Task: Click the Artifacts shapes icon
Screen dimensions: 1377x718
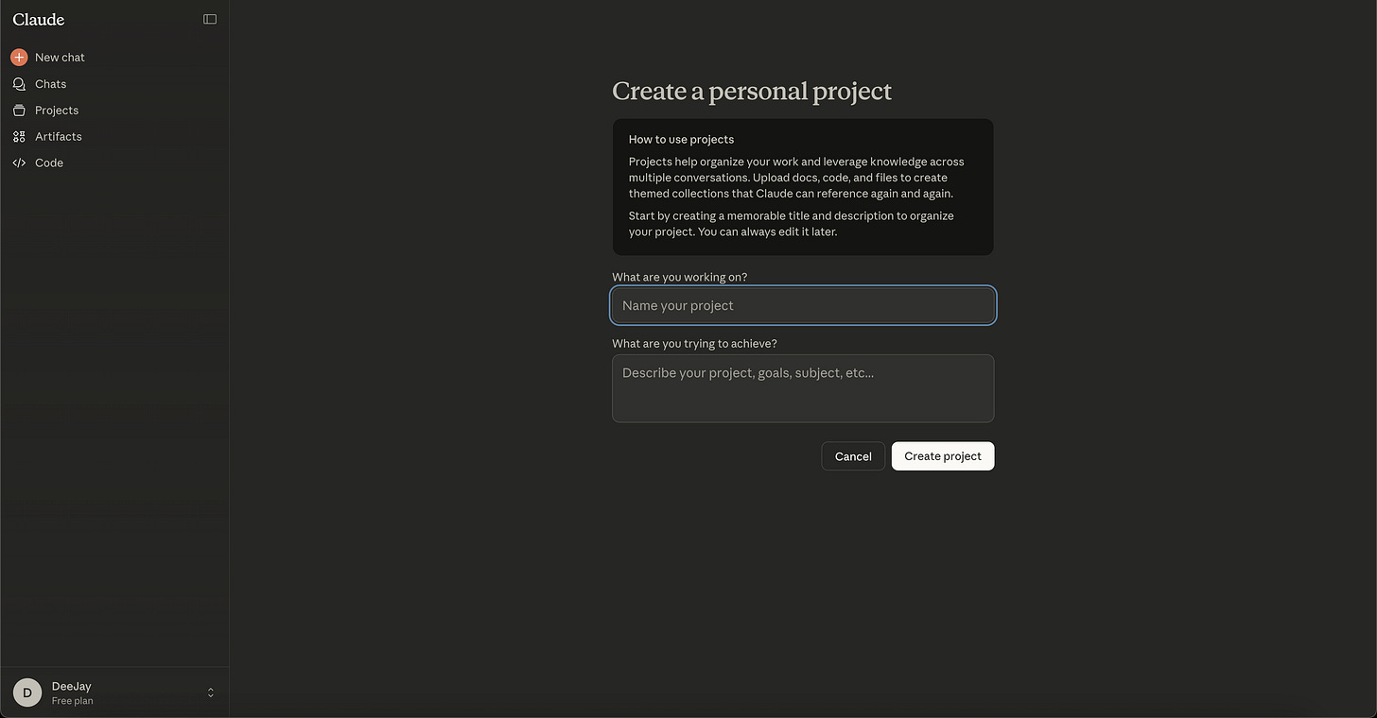Action: click(x=19, y=137)
